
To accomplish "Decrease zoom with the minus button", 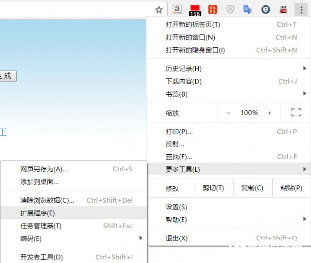I will (x=228, y=113).
